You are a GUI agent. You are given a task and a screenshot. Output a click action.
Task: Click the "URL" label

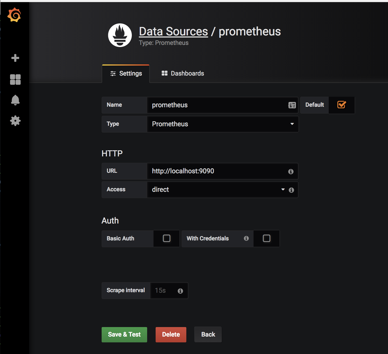click(112, 171)
